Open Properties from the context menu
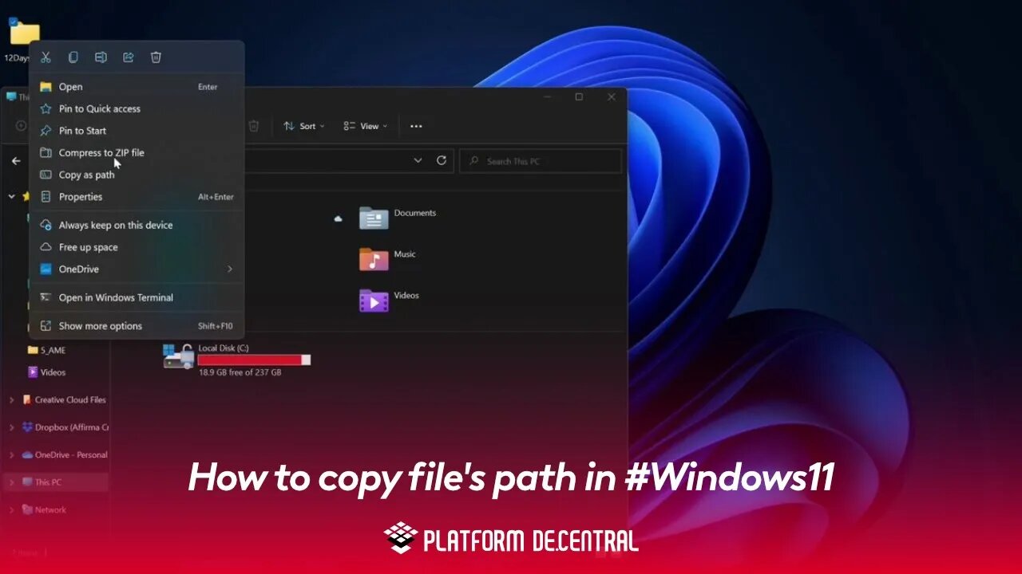 [x=137, y=197]
